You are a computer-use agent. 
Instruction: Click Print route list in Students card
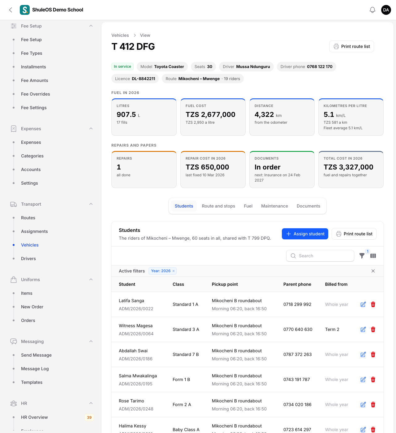[354, 234]
